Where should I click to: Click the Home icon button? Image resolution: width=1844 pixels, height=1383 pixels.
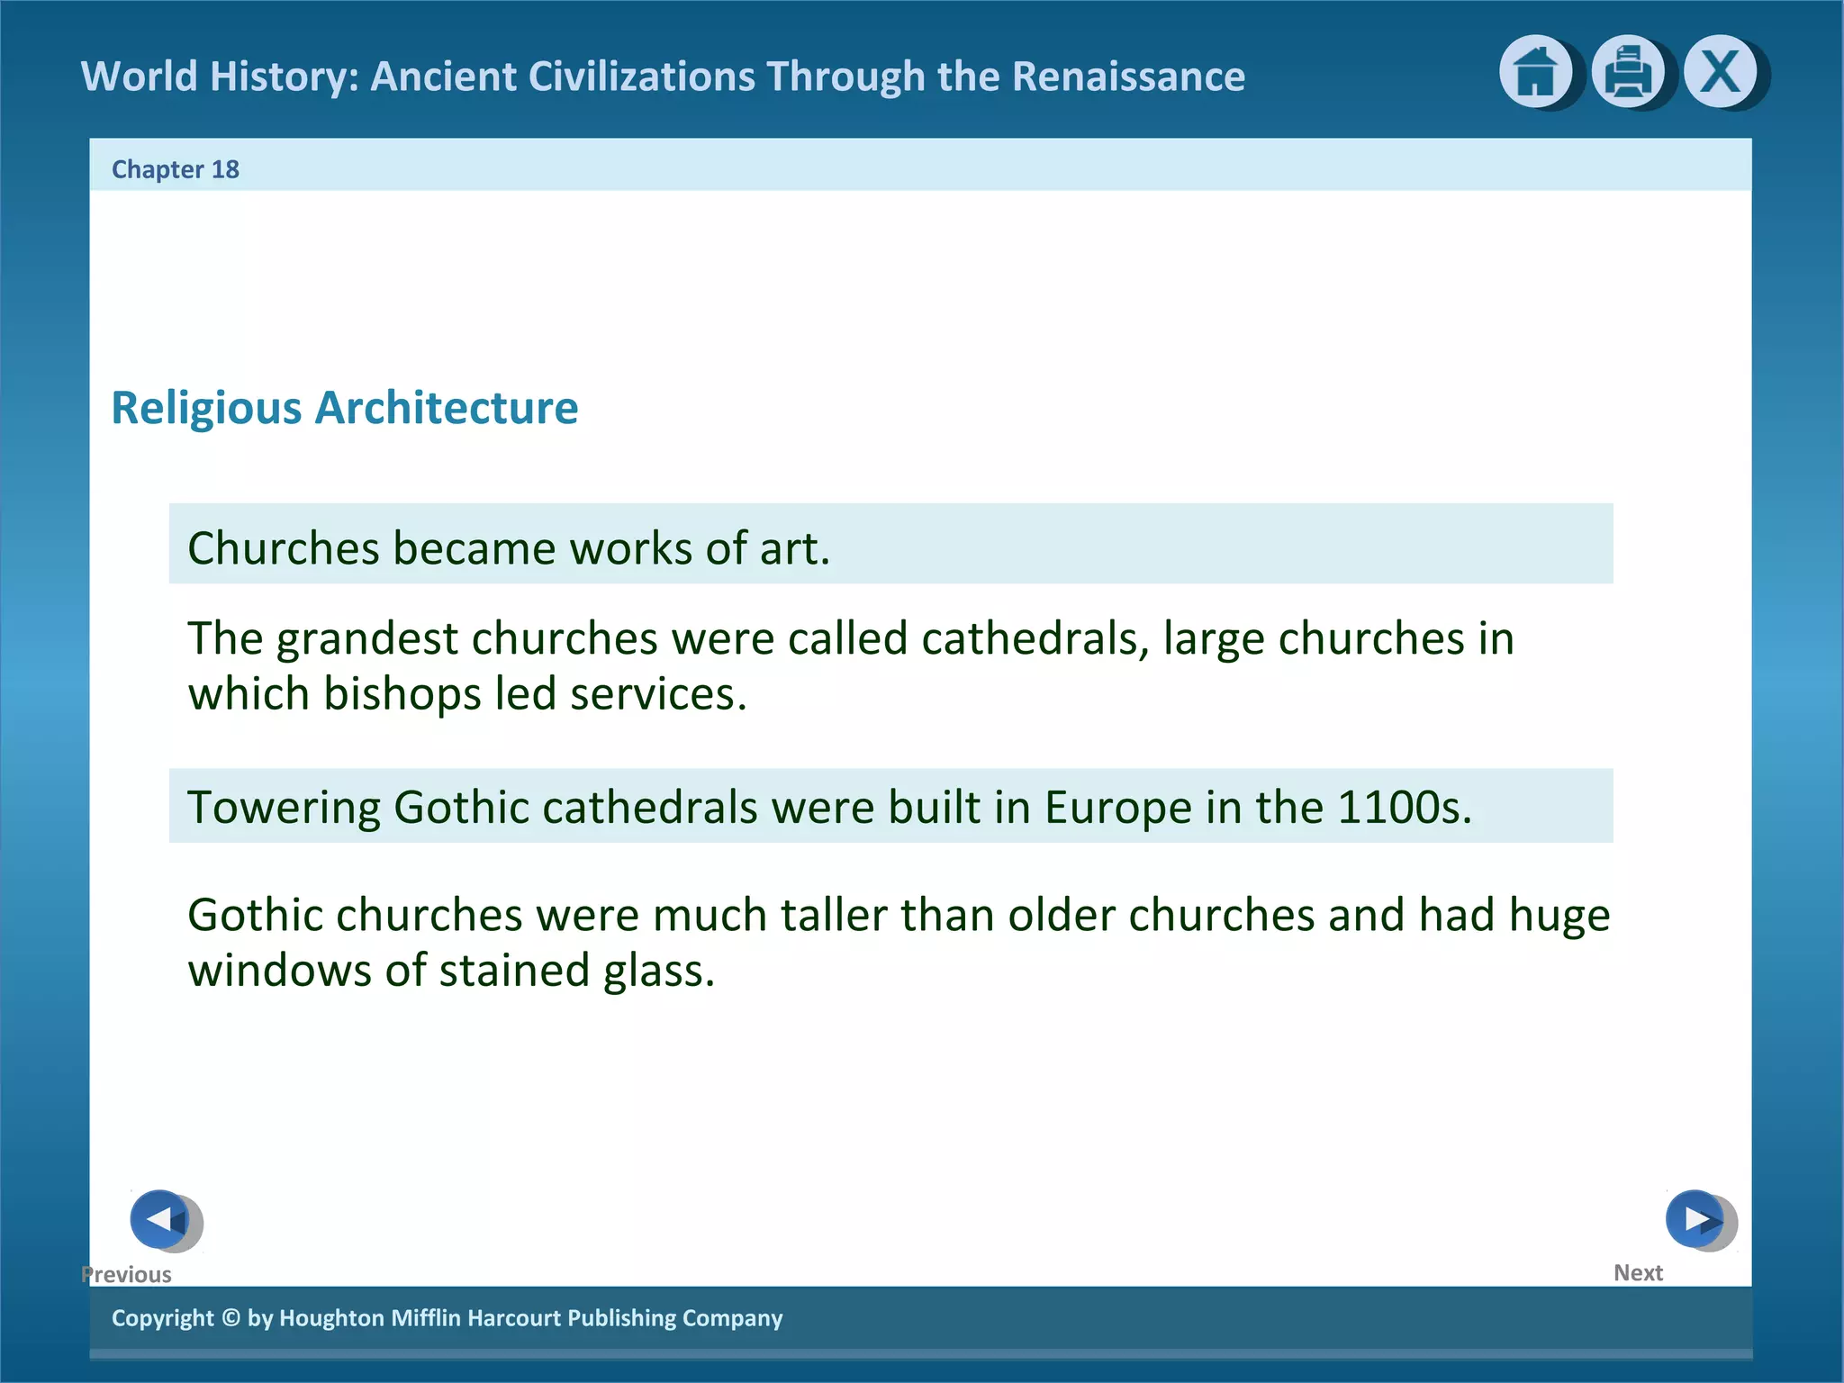coord(1535,72)
